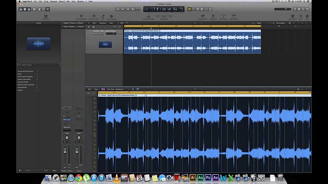The image size is (328, 184).
Task: Start playback with the Play button
Action: 133,9
